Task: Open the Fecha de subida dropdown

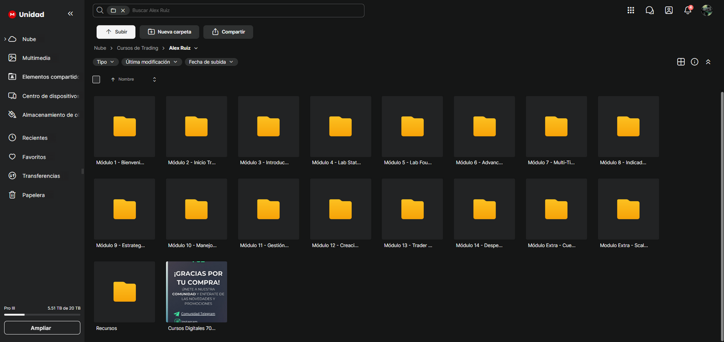Action: [x=211, y=62]
